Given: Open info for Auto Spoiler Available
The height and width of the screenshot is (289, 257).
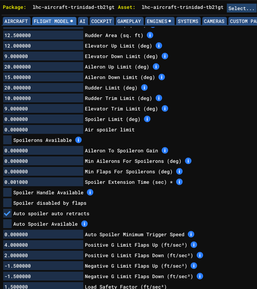Looking at the screenshot, I should (x=84, y=224).
